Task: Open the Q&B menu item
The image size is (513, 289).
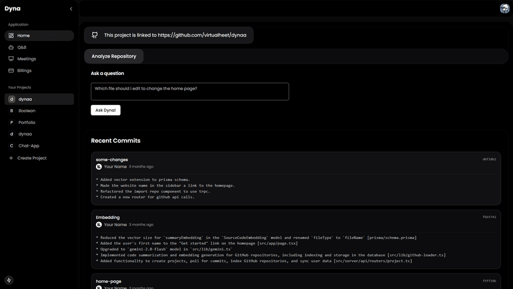Action: pos(39,47)
